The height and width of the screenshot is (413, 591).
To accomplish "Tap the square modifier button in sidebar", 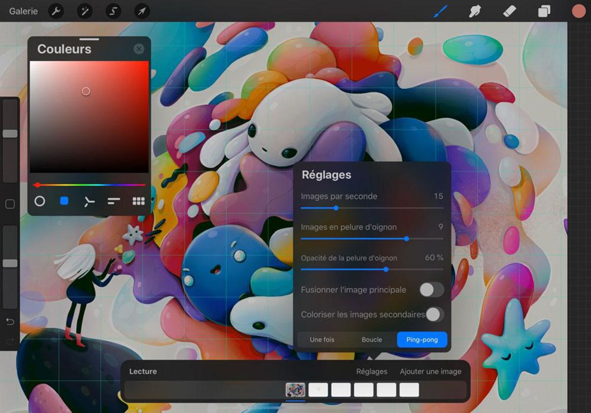I will coord(10,204).
